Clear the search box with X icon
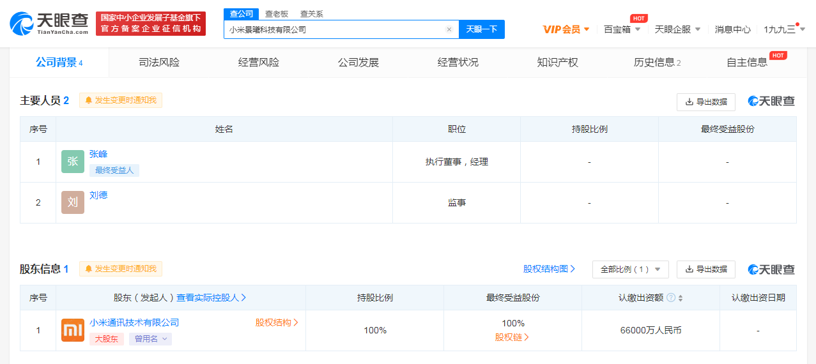The image size is (816, 364). coord(449,29)
